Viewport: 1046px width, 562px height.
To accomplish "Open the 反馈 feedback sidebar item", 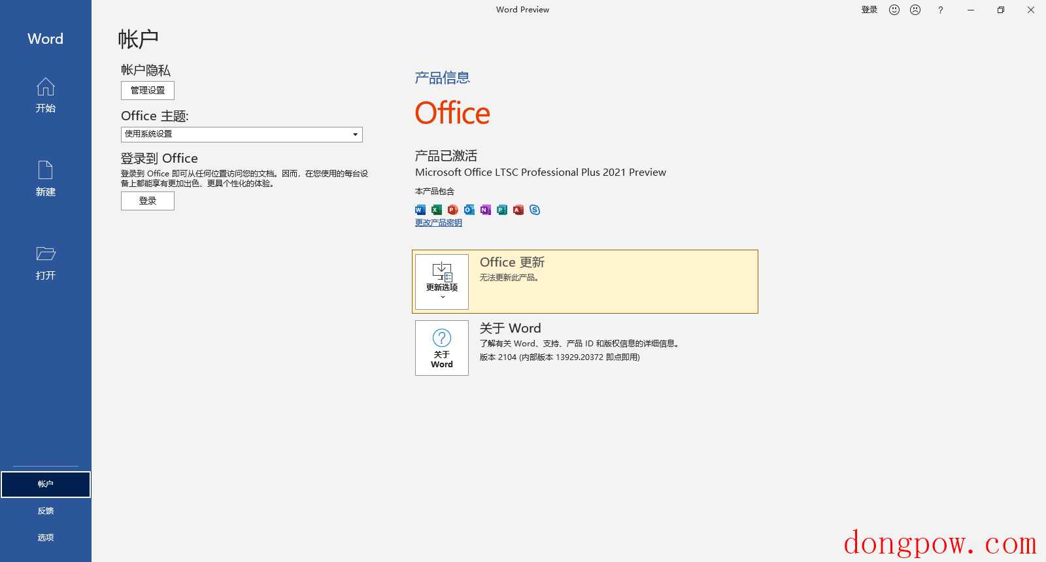I will (46, 511).
